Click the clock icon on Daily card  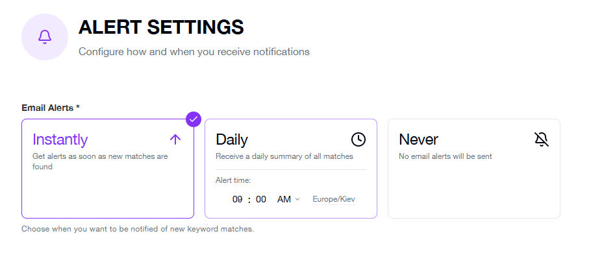coord(358,139)
